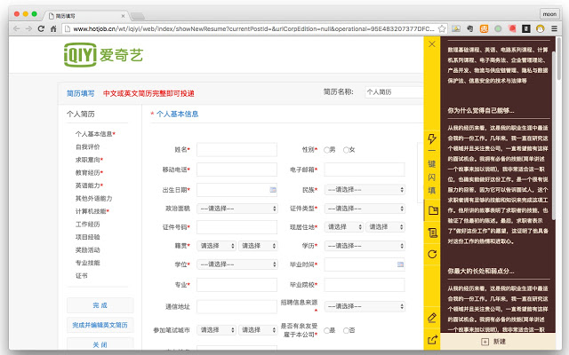569x355 pixels.
Task: Click the 你为什么觉得自己能够... heading
Action: (x=480, y=110)
